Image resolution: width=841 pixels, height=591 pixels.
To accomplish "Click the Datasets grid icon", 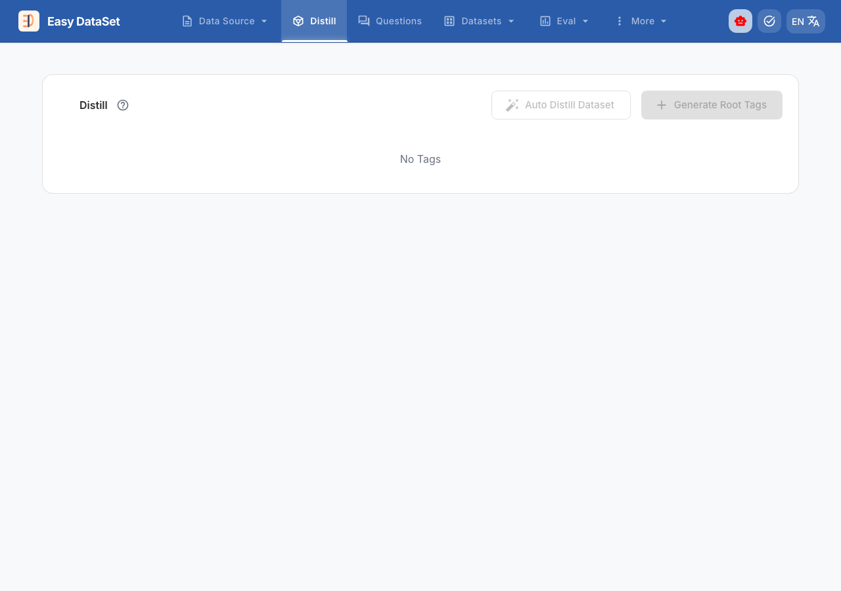I will click(449, 21).
